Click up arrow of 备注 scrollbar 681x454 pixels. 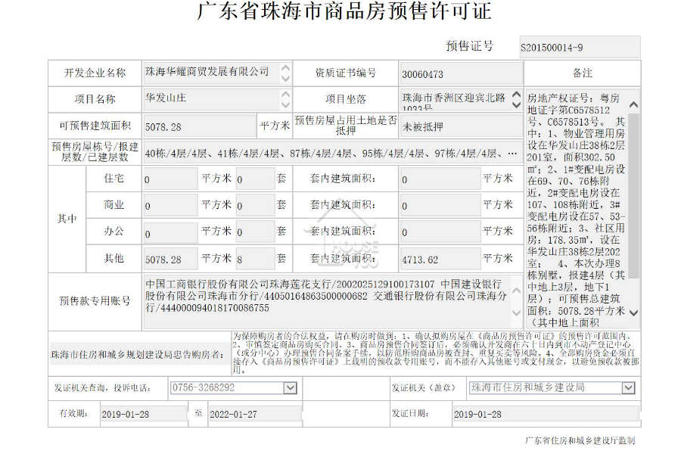coord(633,104)
